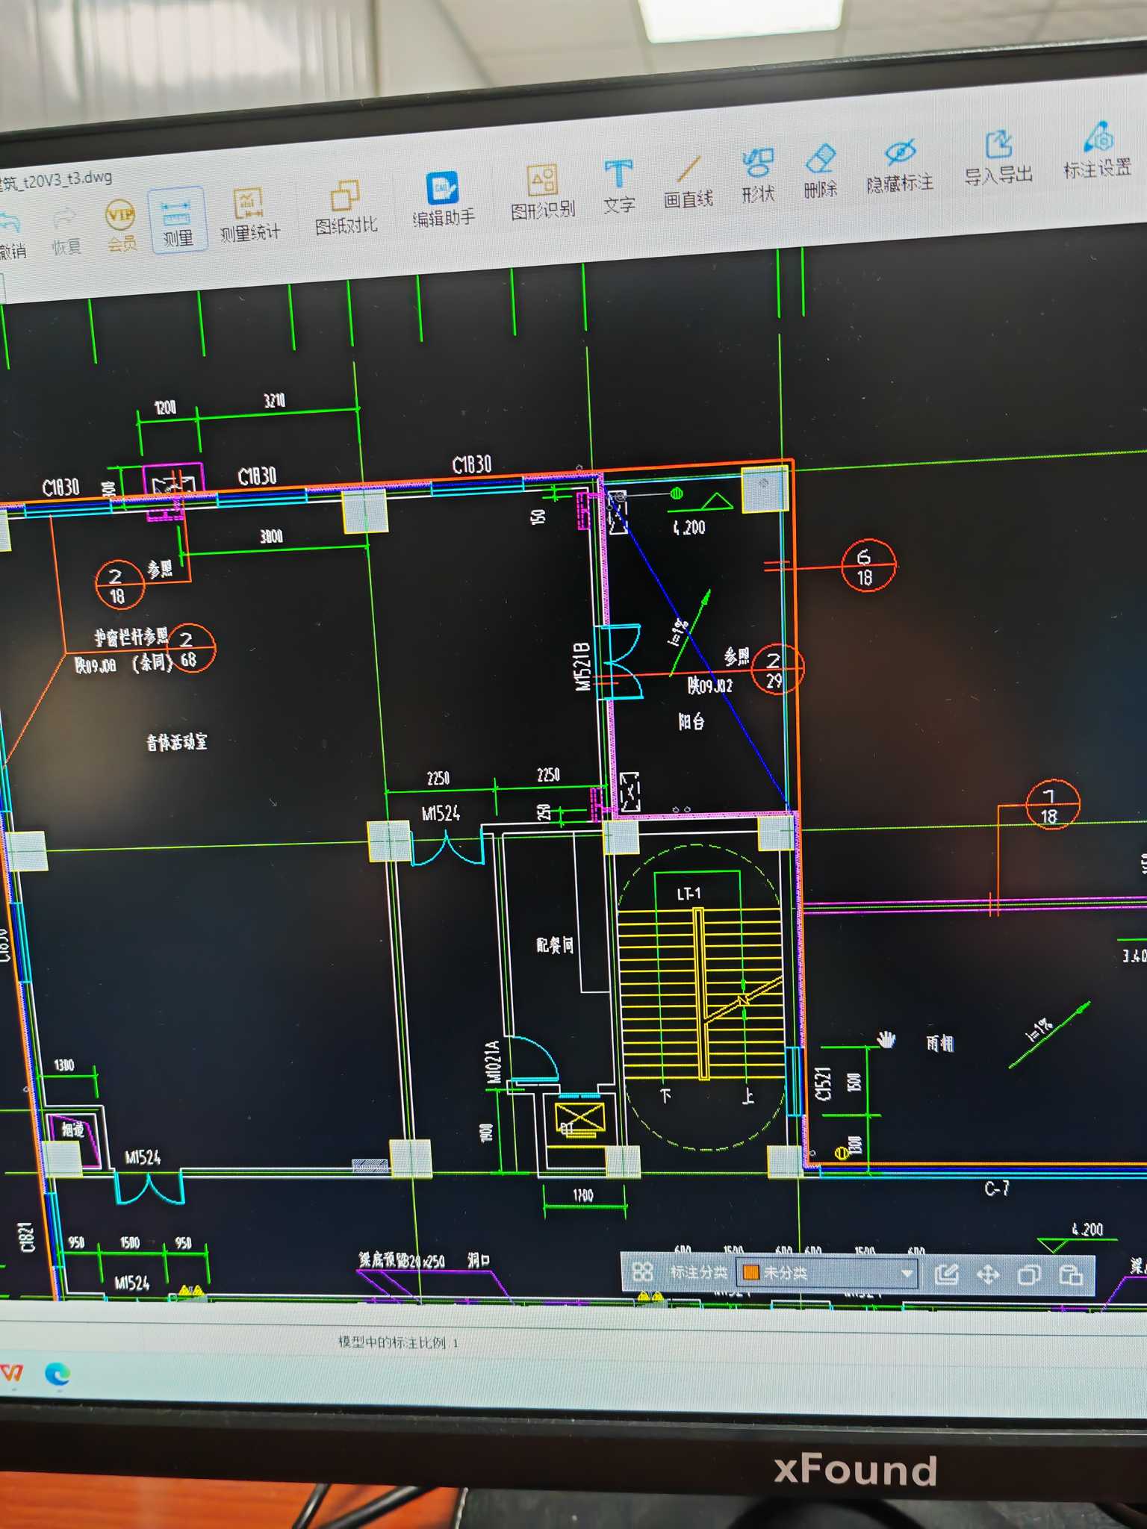The image size is (1147, 1529).
Task: Open the 图纸对比 drawing compare tool
Action: 345,208
